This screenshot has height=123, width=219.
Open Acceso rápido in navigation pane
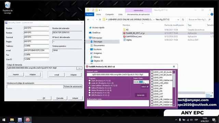[98, 28]
